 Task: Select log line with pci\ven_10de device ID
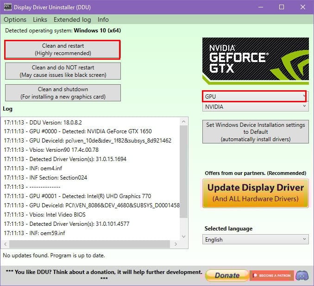88,141
